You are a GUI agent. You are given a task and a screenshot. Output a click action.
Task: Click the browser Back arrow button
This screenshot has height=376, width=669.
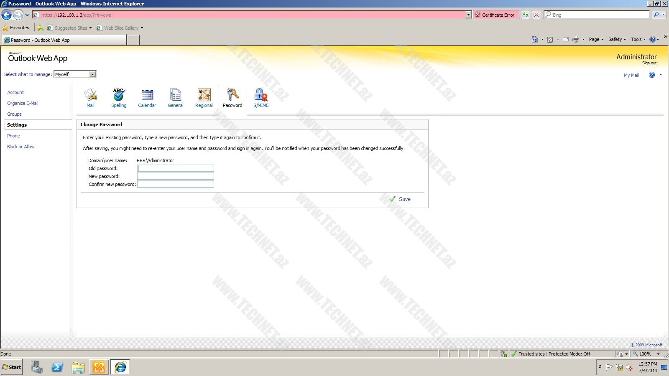point(7,15)
